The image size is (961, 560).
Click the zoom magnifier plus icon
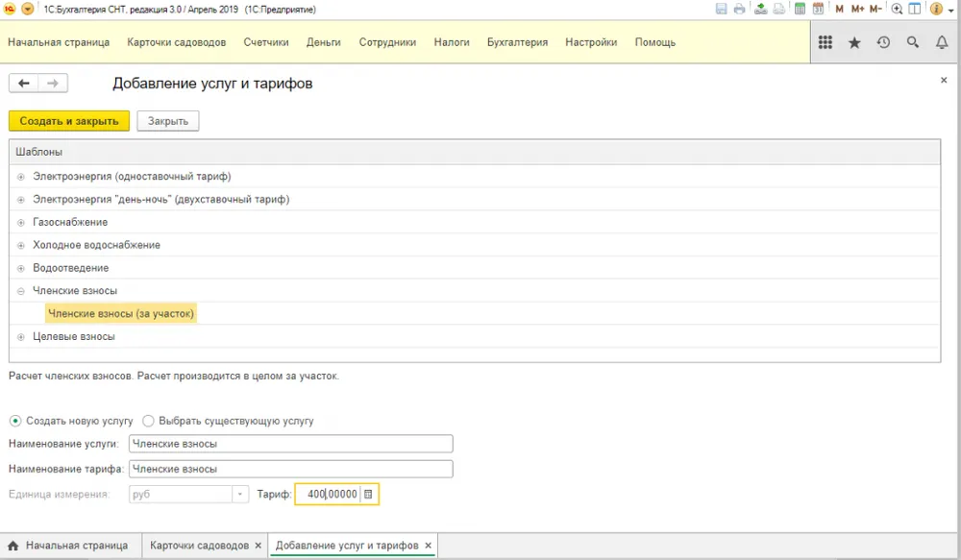(897, 9)
